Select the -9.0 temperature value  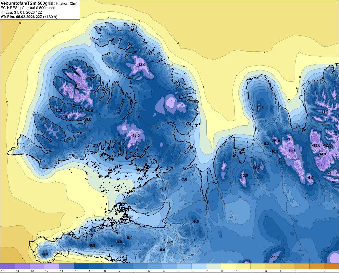(88, 119)
